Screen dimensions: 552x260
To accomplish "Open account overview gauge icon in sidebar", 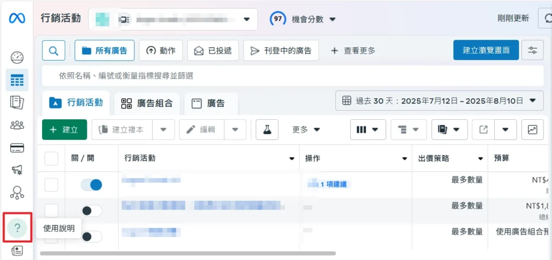I will pyautogui.click(x=17, y=57).
